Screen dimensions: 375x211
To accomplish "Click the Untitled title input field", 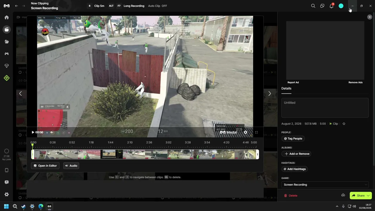I will (325, 108).
